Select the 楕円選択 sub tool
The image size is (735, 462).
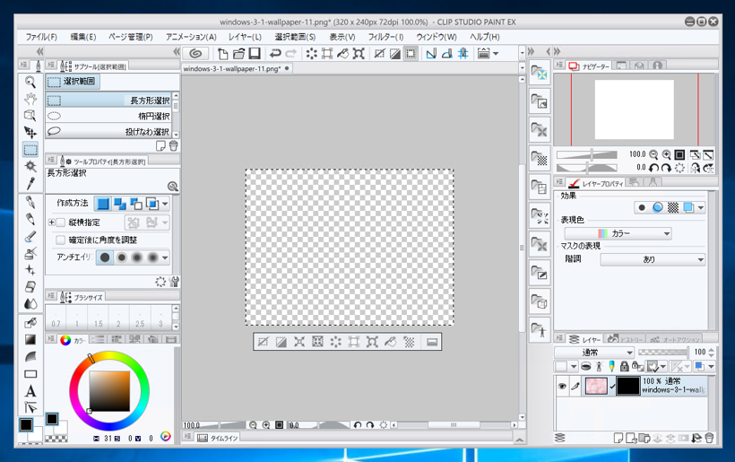(108, 116)
